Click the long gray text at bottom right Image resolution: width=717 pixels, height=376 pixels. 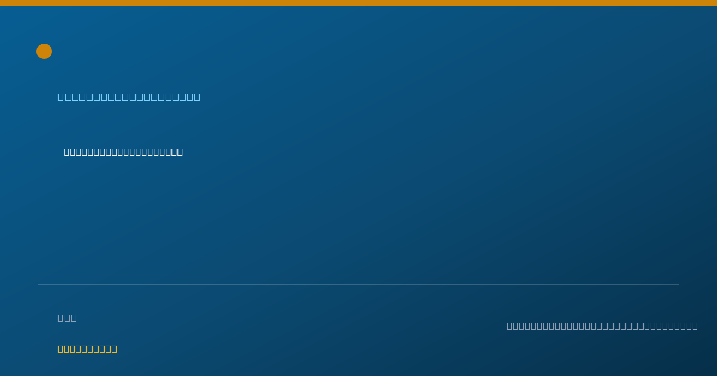point(602,326)
